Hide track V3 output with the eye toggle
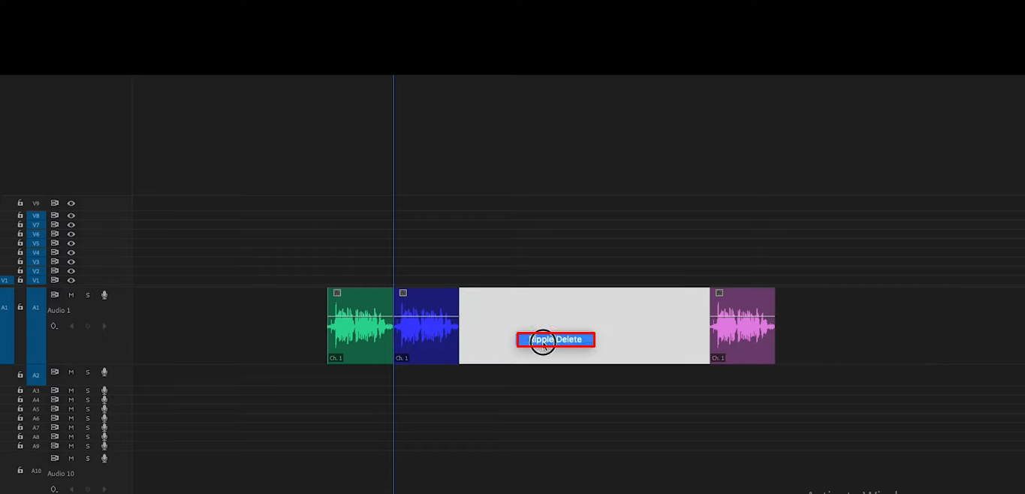The width and height of the screenshot is (1025, 494). [71, 261]
